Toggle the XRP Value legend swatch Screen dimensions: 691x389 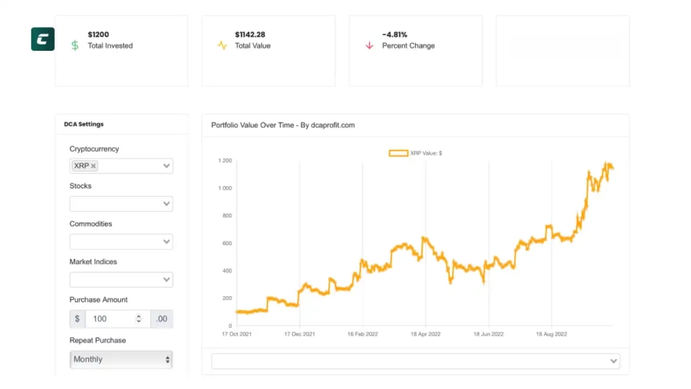399,153
